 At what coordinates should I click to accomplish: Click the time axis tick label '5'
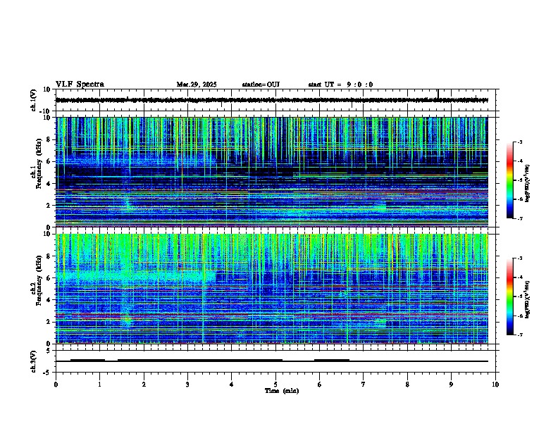point(275,385)
